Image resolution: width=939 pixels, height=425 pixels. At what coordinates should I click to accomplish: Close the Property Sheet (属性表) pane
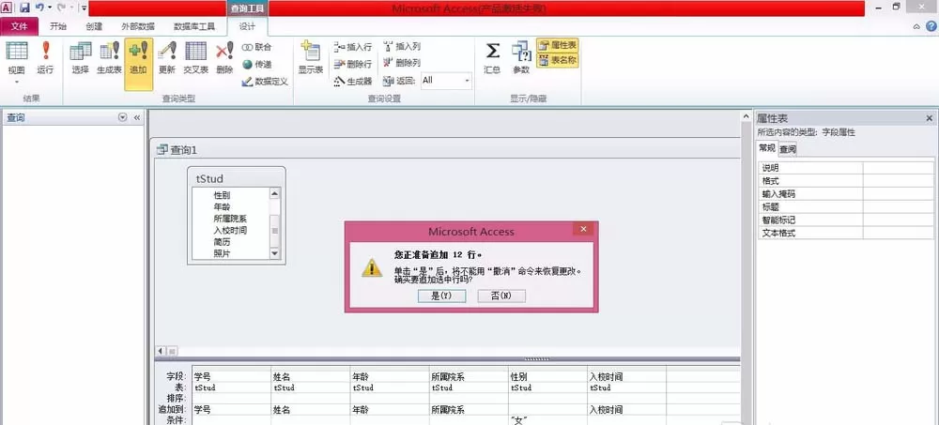[930, 118]
